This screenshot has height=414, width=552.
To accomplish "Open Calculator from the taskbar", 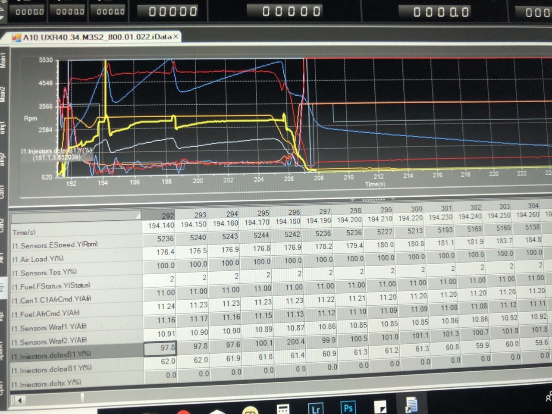I will [x=283, y=409].
